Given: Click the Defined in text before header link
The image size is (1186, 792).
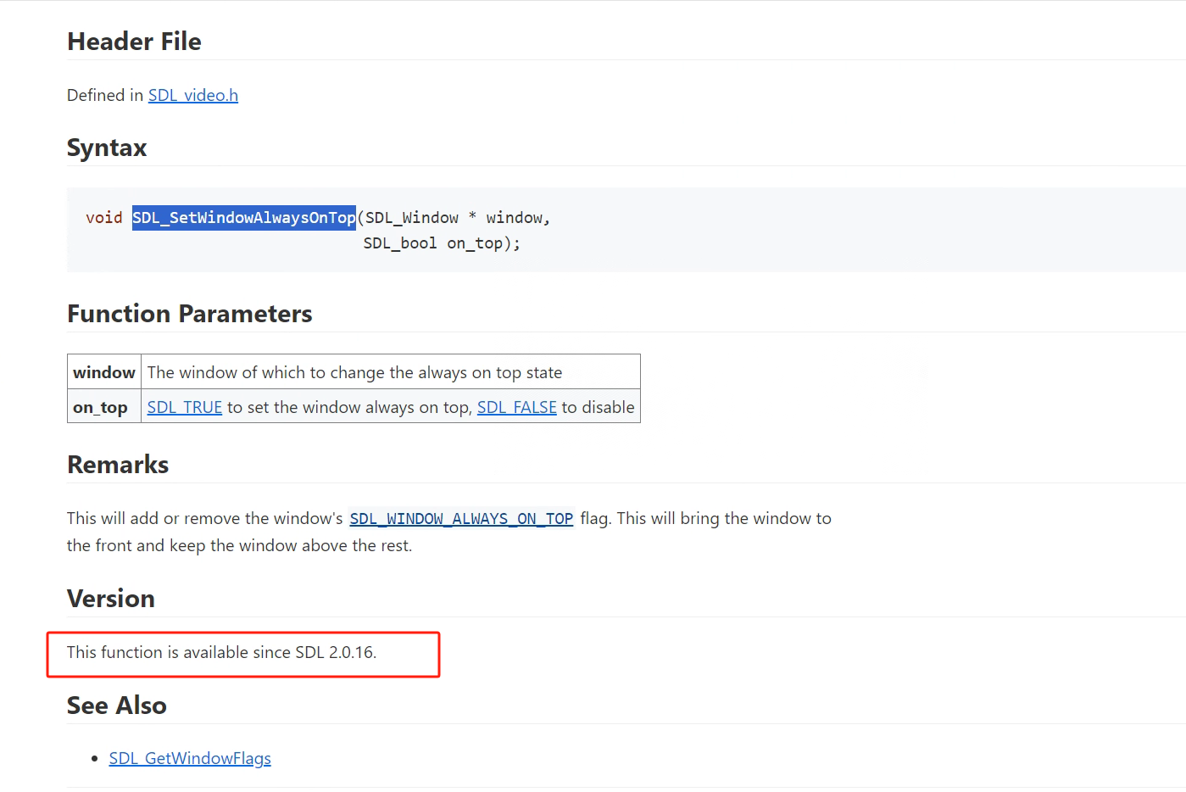Looking at the screenshot, I should coord(105,96).
